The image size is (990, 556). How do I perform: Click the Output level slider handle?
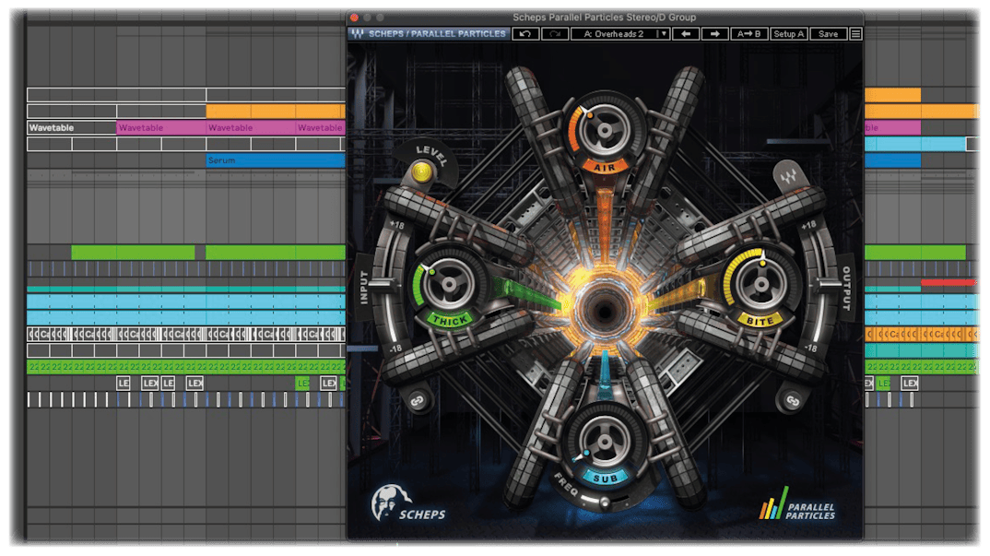[829, 282]
